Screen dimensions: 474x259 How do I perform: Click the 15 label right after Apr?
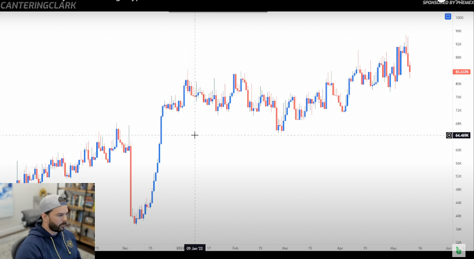click(365, 248)
